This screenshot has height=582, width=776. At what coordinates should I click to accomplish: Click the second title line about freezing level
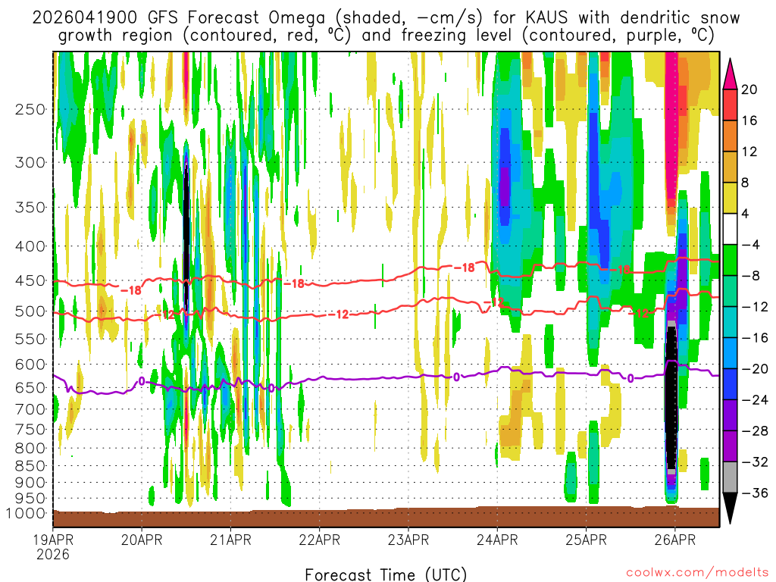click(386, 36)
